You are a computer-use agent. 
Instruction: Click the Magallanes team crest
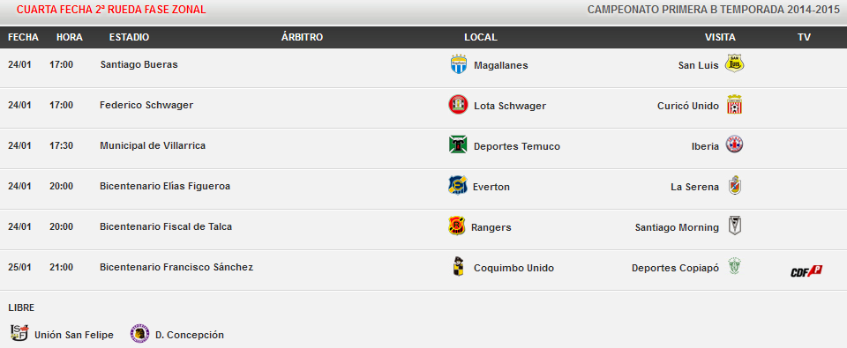tap(459, 64)
